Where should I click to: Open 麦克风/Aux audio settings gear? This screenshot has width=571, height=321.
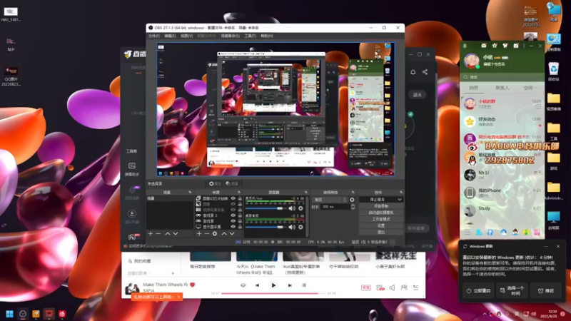[x=300, y=208]
